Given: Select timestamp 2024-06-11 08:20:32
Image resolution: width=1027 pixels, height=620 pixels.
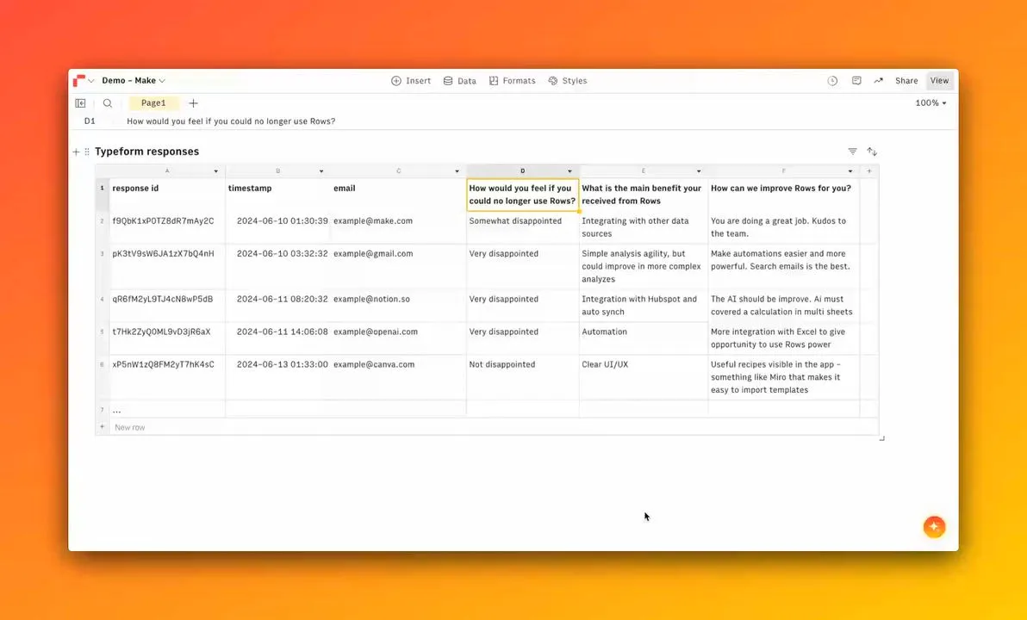Looking at the screenshot, I should (x=277, y=305).
